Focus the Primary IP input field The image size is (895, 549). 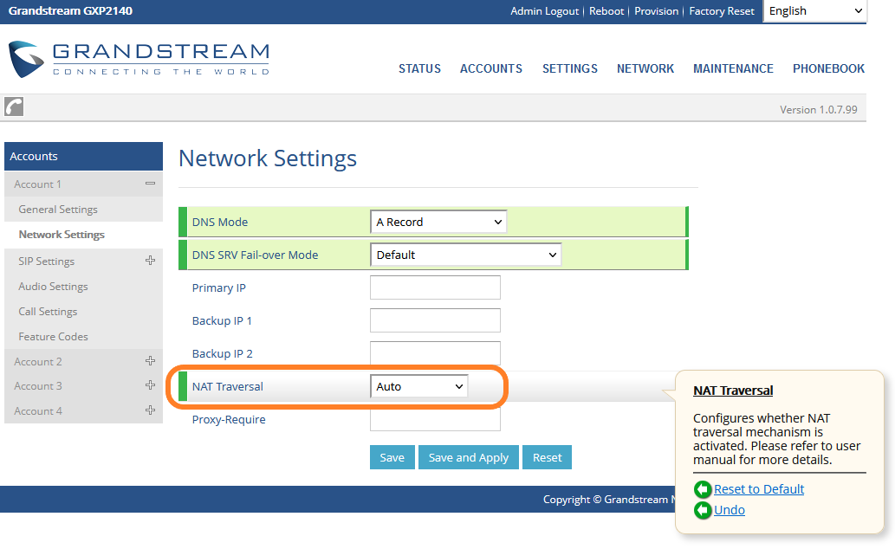(x=435, y=287)
